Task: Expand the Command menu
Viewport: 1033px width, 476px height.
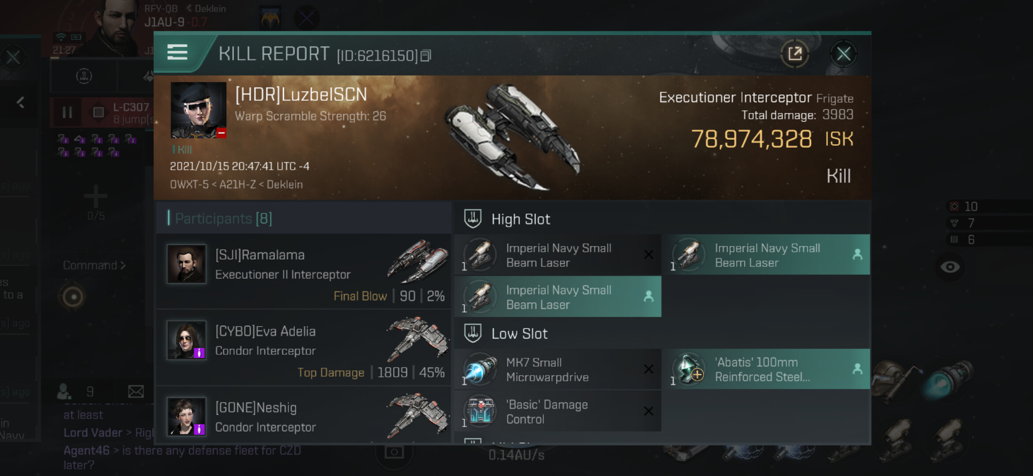Action: click(x=94, y=265)
